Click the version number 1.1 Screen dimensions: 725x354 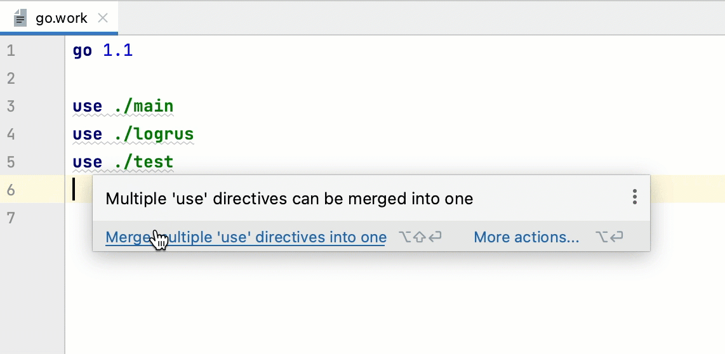118,51
